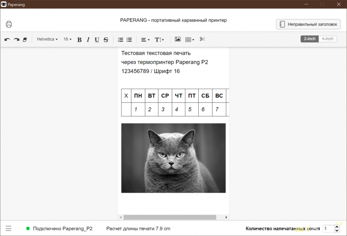
Task: Insert an image into the document
Action: click(178, 39)
